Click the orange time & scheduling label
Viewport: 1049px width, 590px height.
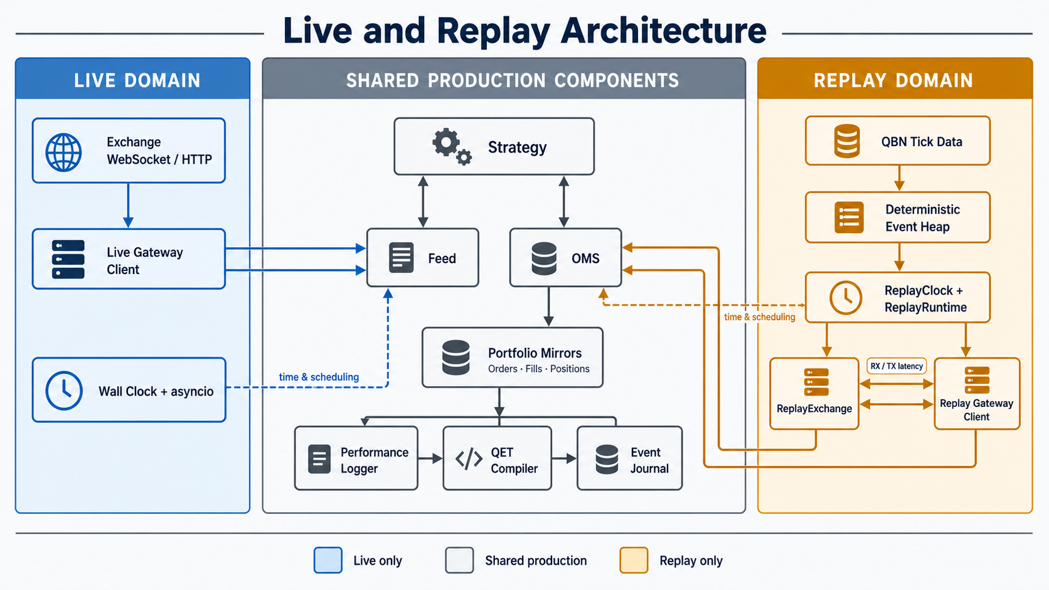pyautogui.click(x=759, y=317)
